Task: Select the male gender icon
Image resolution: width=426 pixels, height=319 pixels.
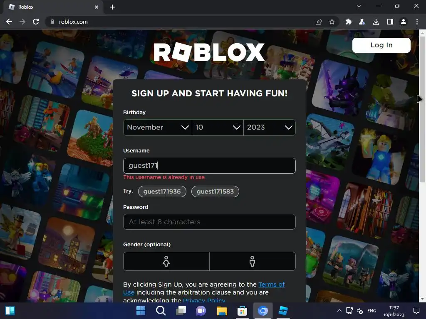Action: point(253,261)
